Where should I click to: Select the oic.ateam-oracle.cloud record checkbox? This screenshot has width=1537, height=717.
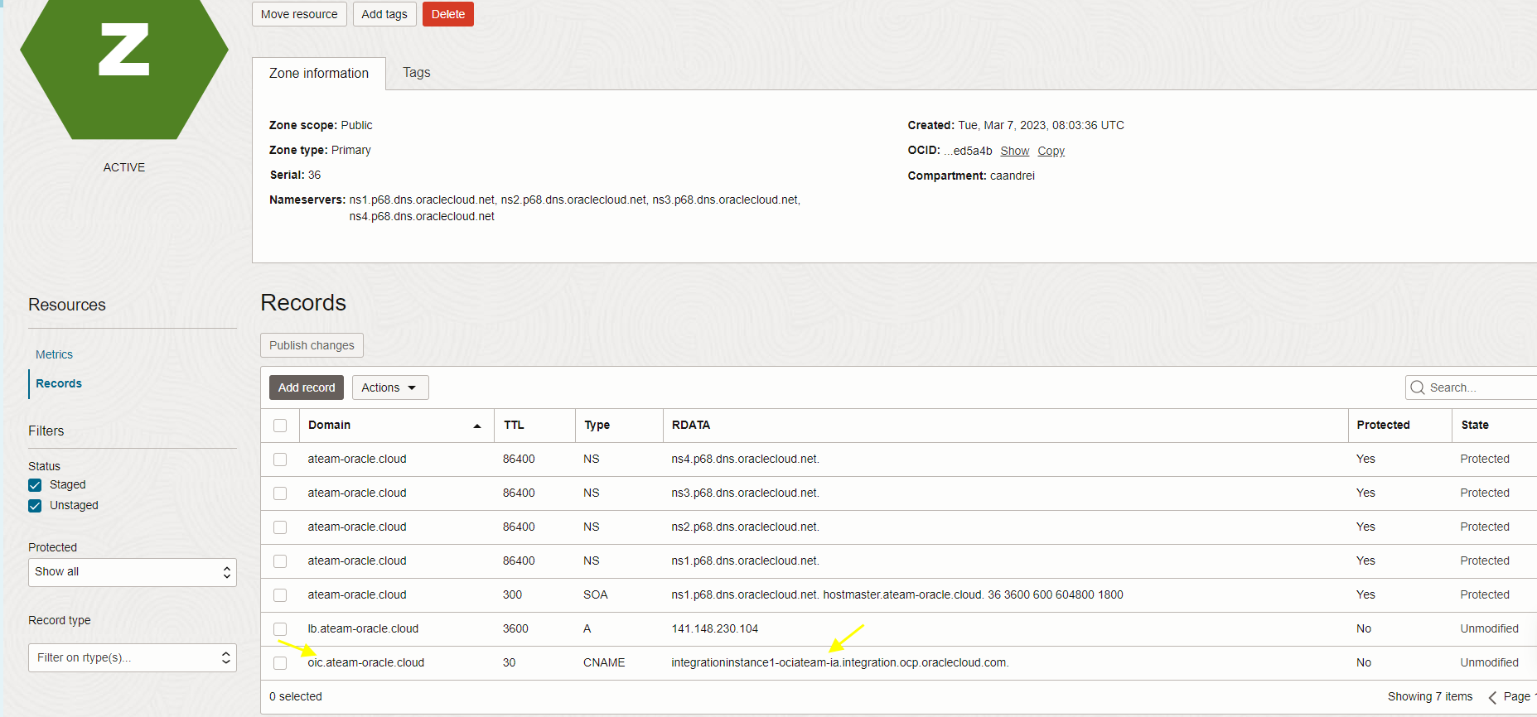click(280, 663)
